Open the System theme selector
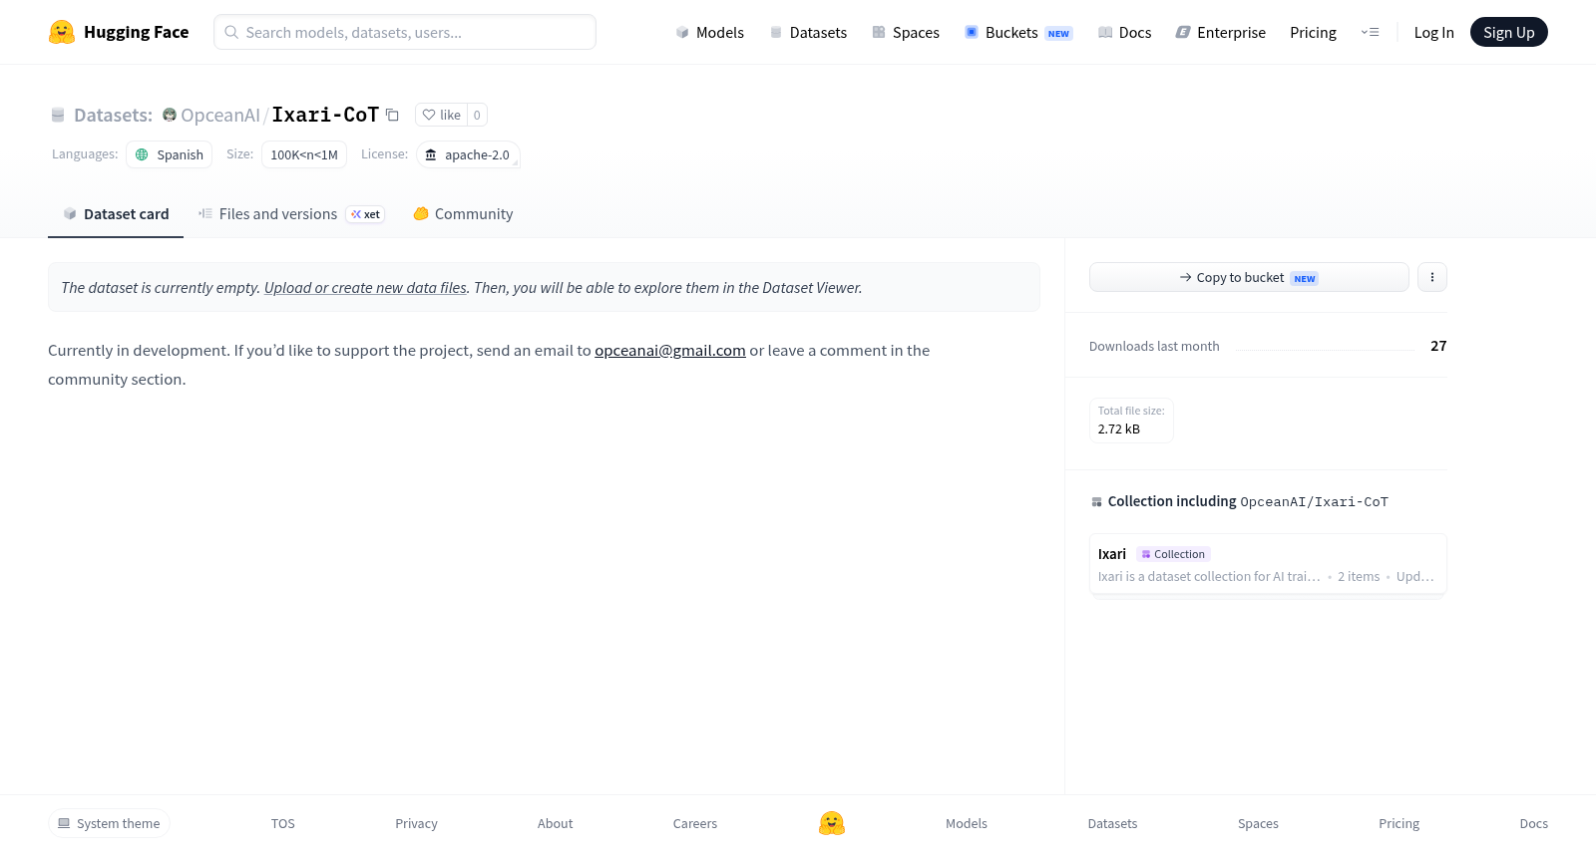The width and height of the screenshot is (1596, 858). (109, 823)
